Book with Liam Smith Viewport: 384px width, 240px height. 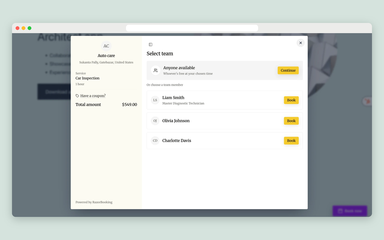point(291,100)
